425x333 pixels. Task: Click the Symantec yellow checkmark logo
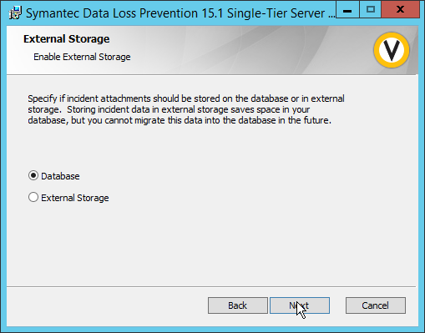[x=392, y=50]
